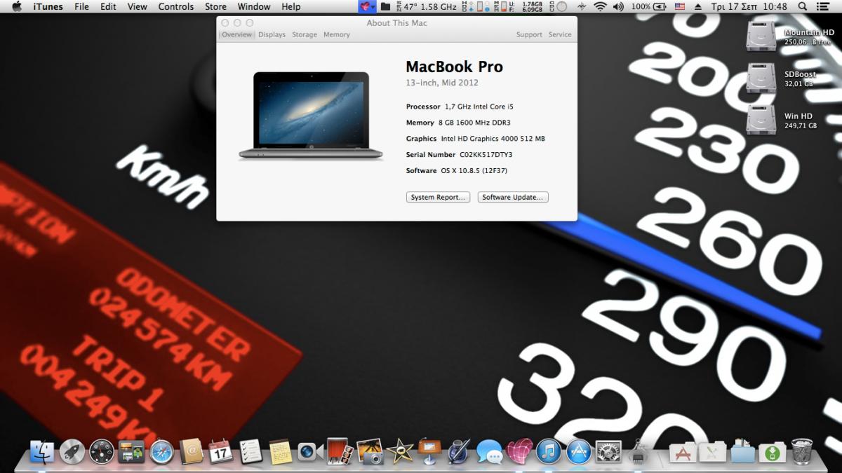Launch Photo Booth icon in dock
Image resolution: width=842 pixels, height=473 pixels.
[x=339, y=452]
